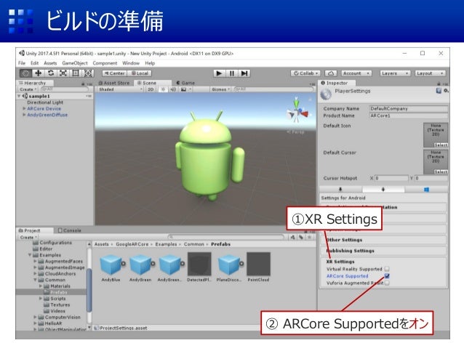
Task: Expand the AugmentedFaces folder
Action: click(x=35, y=261)
